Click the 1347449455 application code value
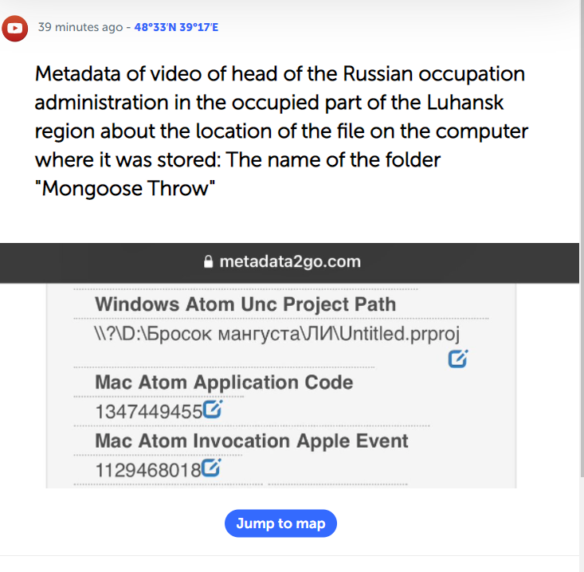The width and height of the screenshot is (584, 572). point(148,411)
